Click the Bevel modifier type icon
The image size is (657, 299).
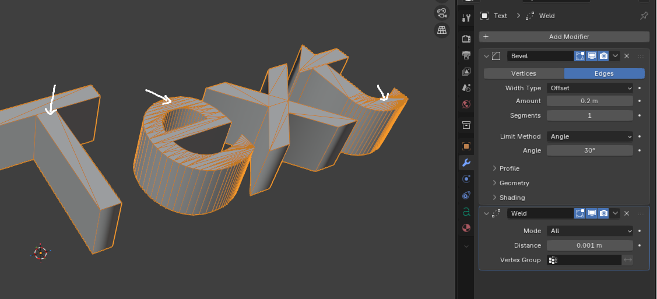[x=496, y=56]
